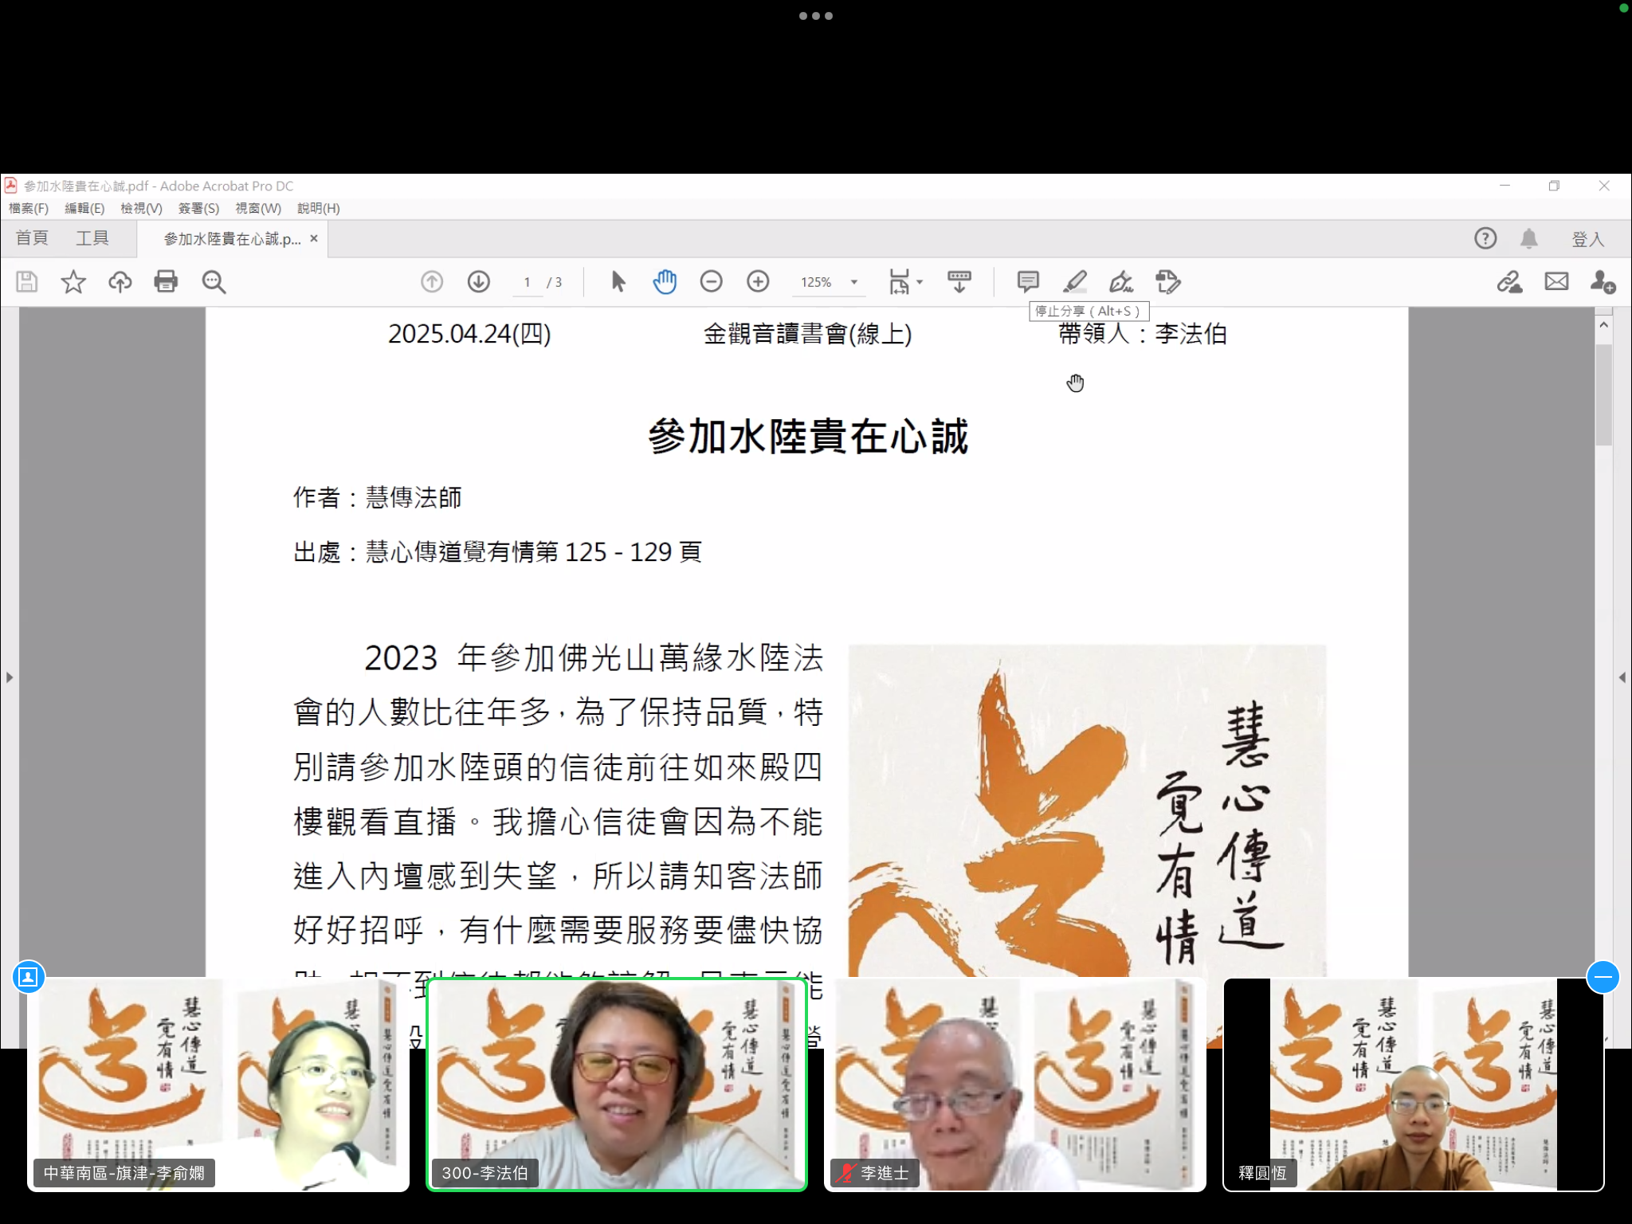Select the hand pan tool
The image size is (1632, 1224).
pyautogui.click(x=664, y=281)
